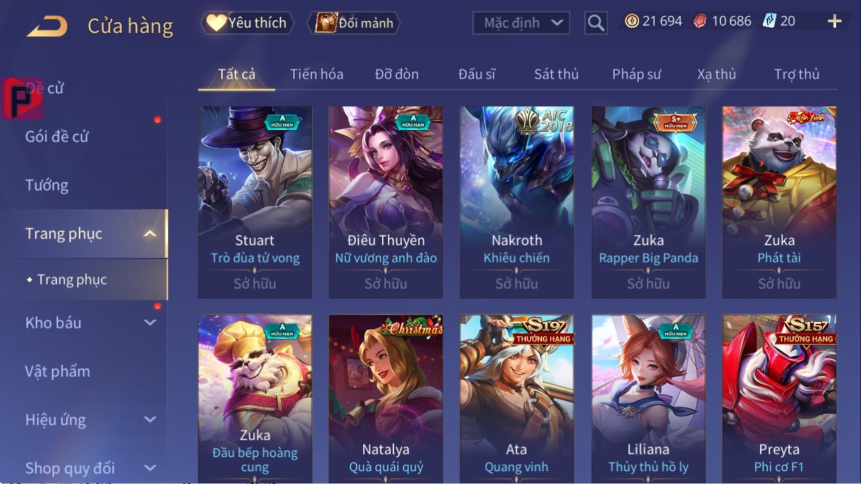861x484 pixels.
Task: Open the search magnifier icon
Action: coord(596,23)
